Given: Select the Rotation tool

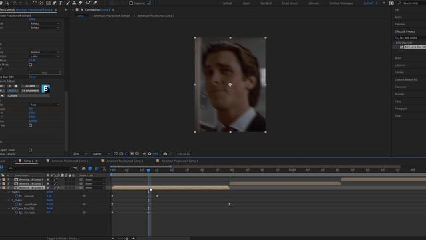Looking at the screenshot, I should (34, 3).
